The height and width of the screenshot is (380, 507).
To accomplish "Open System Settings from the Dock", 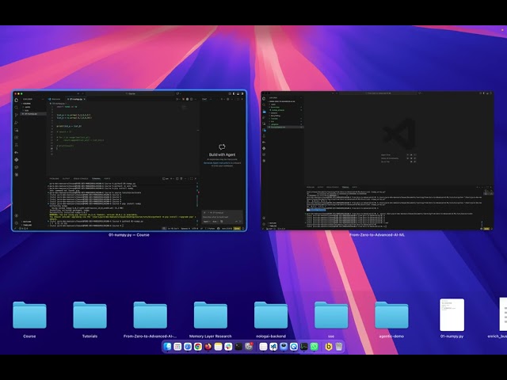I will 249,347.
